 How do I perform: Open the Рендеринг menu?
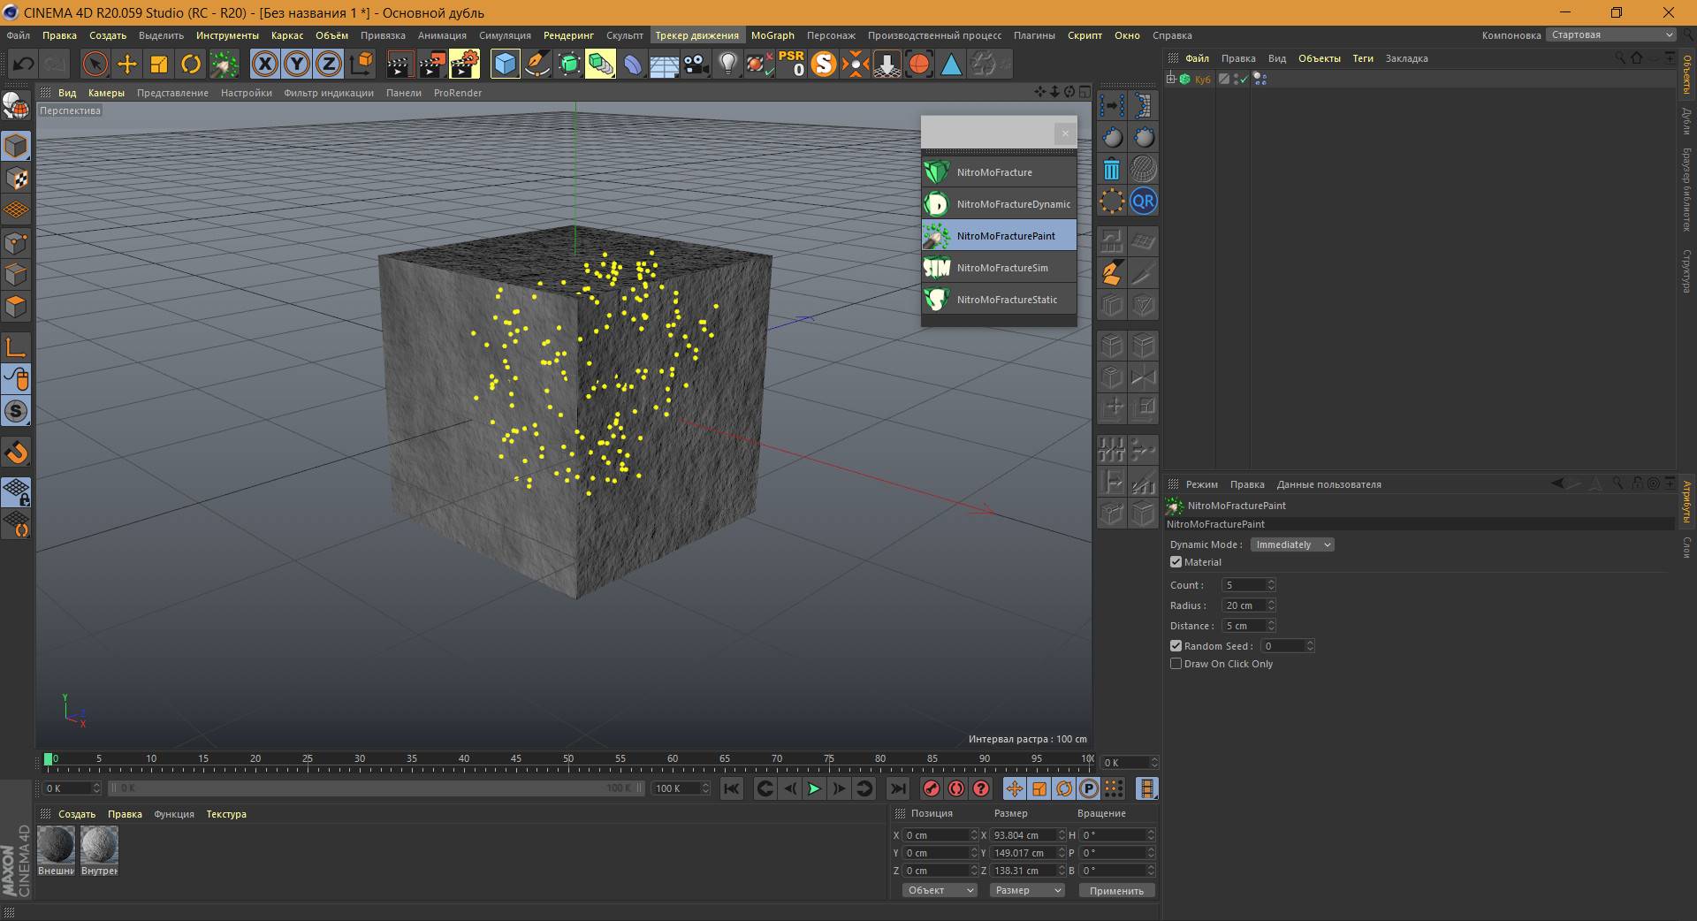pyautogui.click(x=568, y=35)
